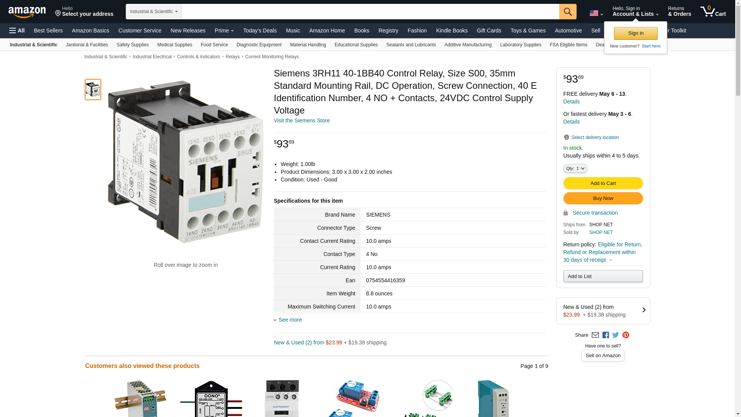Image resolution: width=741 pixels, height=417 pixels.
Task: Open Today's Deals in navigation bar
Action: [260, 31]
